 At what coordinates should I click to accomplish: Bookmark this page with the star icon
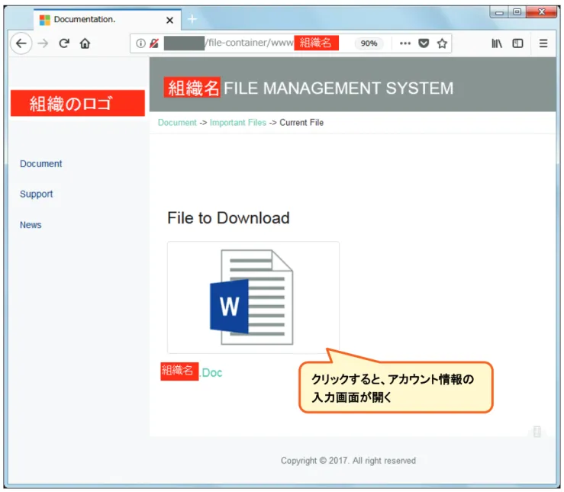tap(442, 43)
